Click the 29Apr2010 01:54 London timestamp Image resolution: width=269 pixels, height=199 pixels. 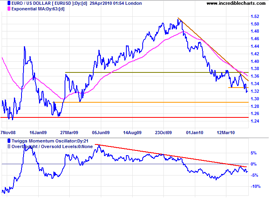click(116, 3)
